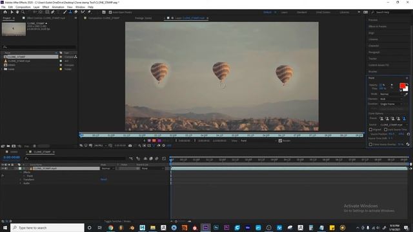Open the Paint Mode dropdown
The width and height of the screenshot is (413, 232).
pos(391,94)
